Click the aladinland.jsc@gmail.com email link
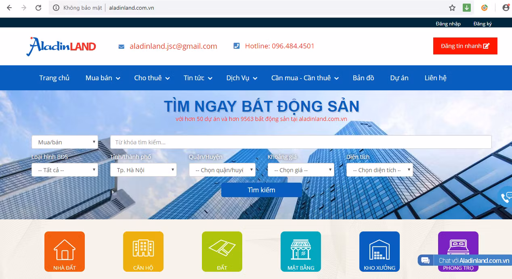The image size is (512, 279). point(173,46)
